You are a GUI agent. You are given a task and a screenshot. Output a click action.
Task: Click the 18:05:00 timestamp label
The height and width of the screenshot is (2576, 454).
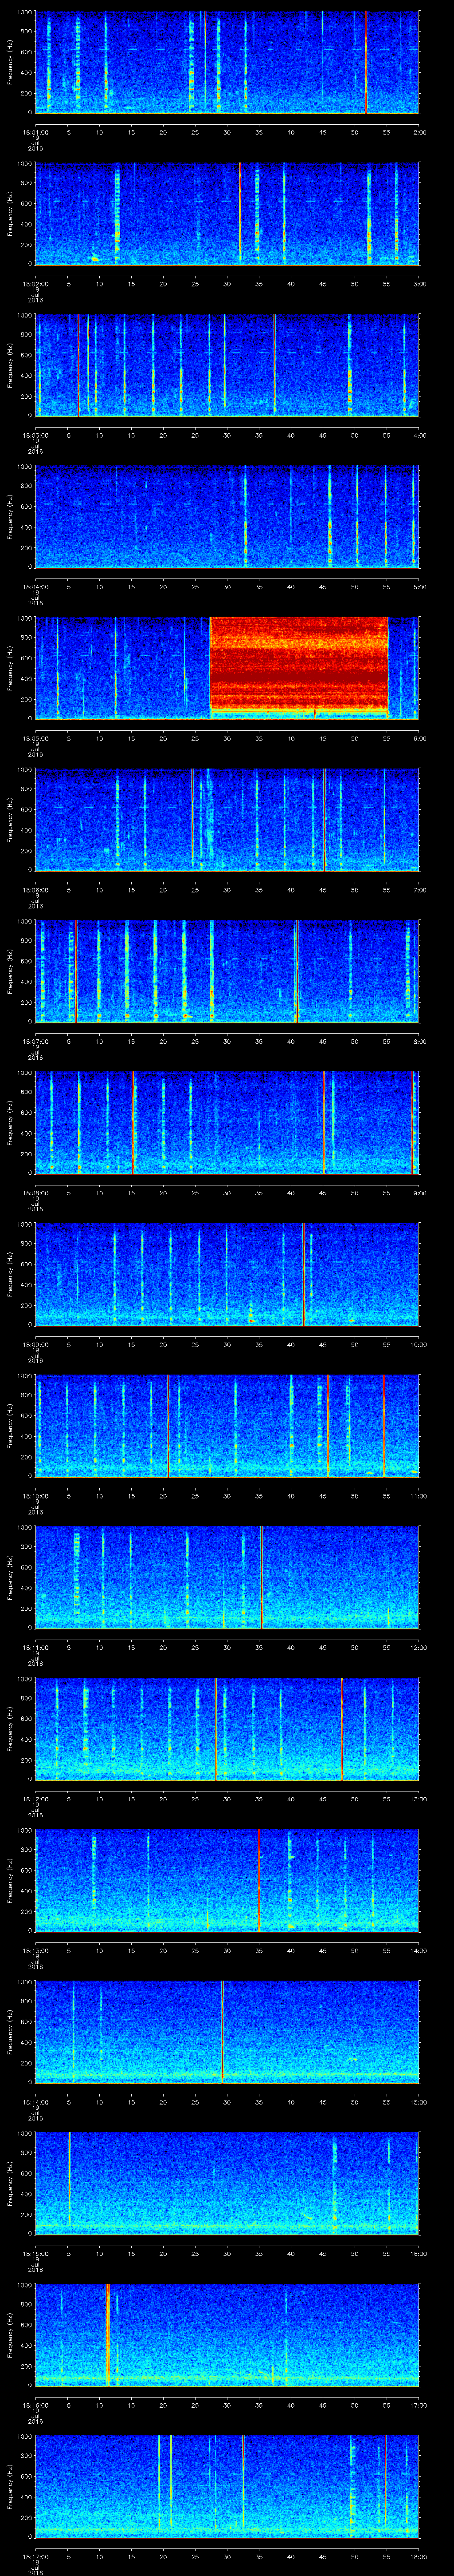pos(35,738)
